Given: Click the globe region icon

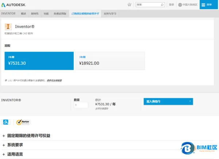Looking at the screenshot, I should [x=180, y=5].
